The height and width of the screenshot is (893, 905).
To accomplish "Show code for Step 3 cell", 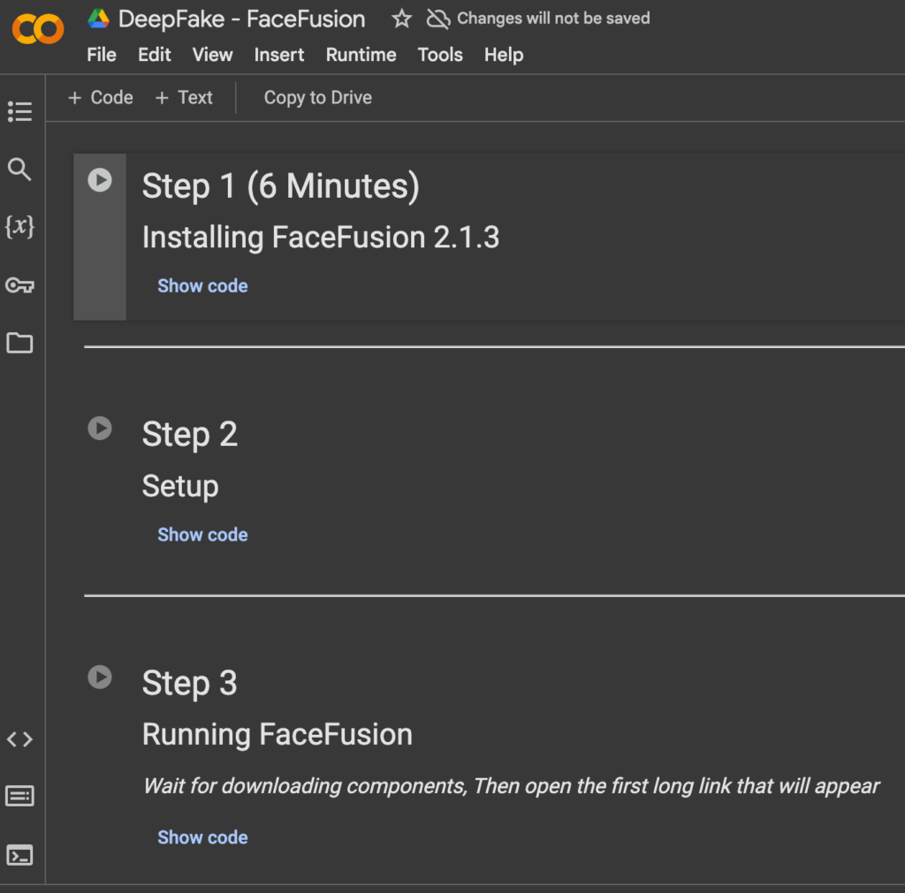I will tap(202, 837).
